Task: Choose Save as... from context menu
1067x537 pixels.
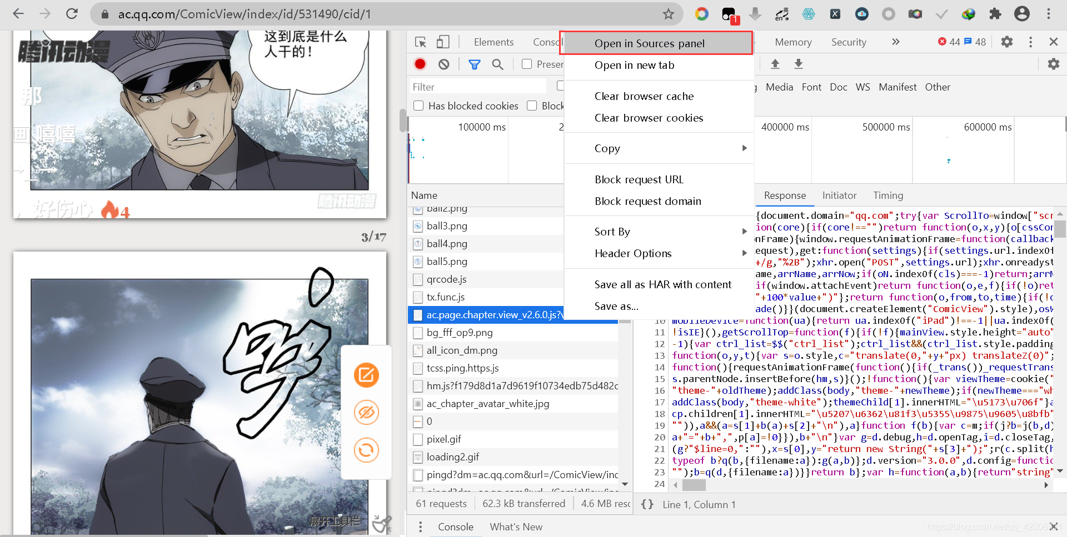Action: click(659, 306)
